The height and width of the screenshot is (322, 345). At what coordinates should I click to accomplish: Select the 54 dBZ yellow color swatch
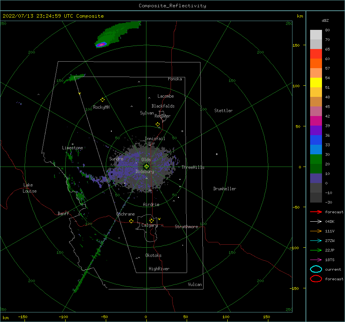tap(316, 82)
